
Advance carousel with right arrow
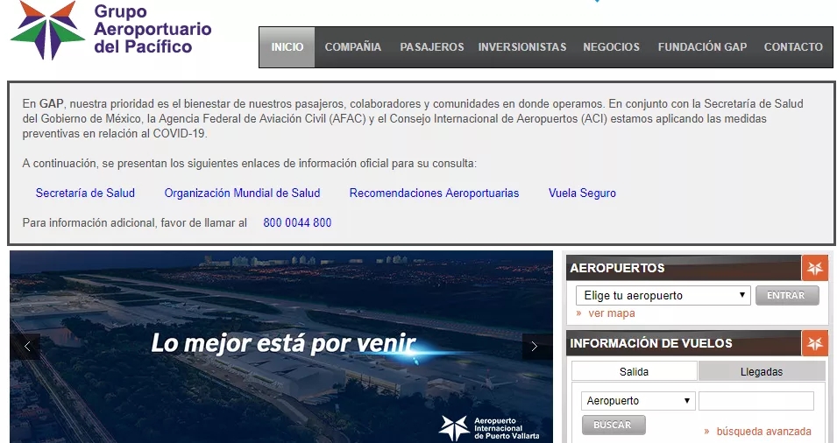536,347
